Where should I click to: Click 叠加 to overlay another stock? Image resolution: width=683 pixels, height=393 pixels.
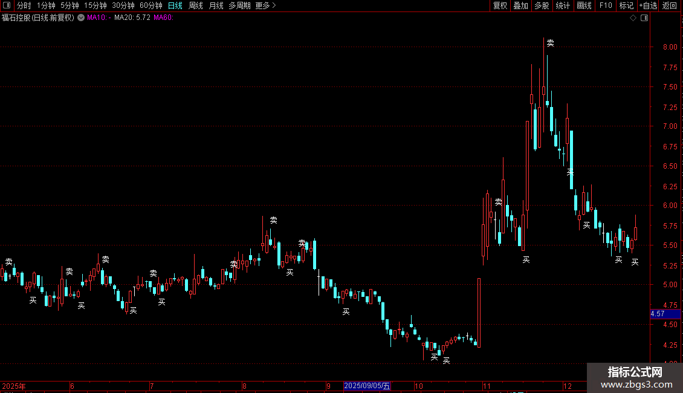[521, 5]
